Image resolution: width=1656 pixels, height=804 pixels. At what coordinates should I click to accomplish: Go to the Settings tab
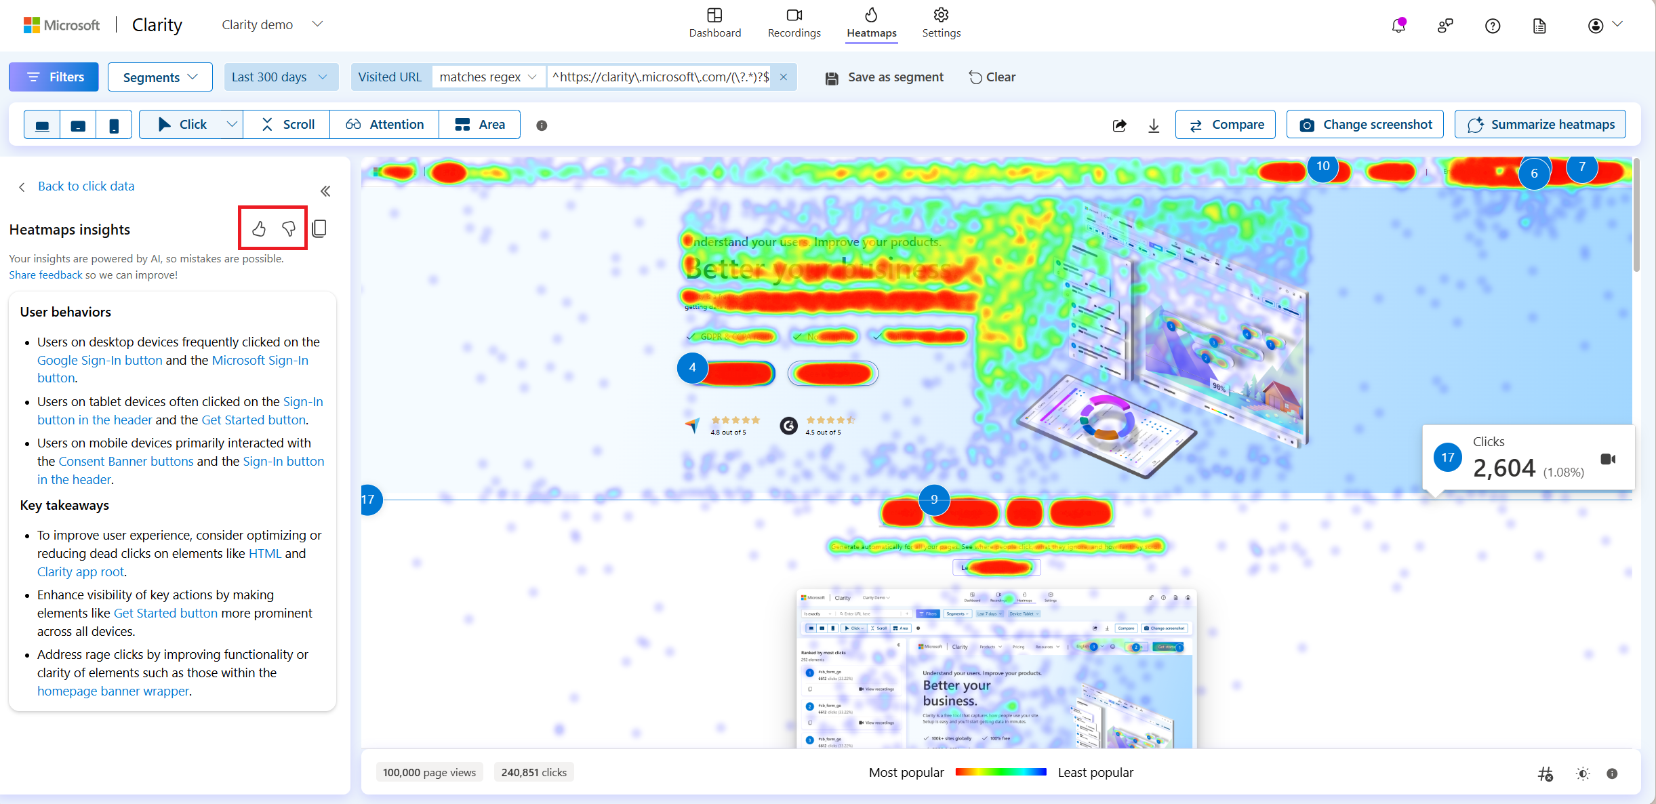point(941,23)
